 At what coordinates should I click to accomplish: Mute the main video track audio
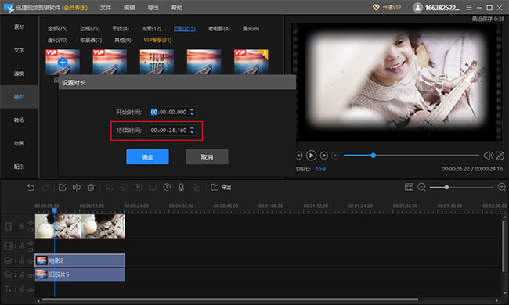(x=31, y=230)
